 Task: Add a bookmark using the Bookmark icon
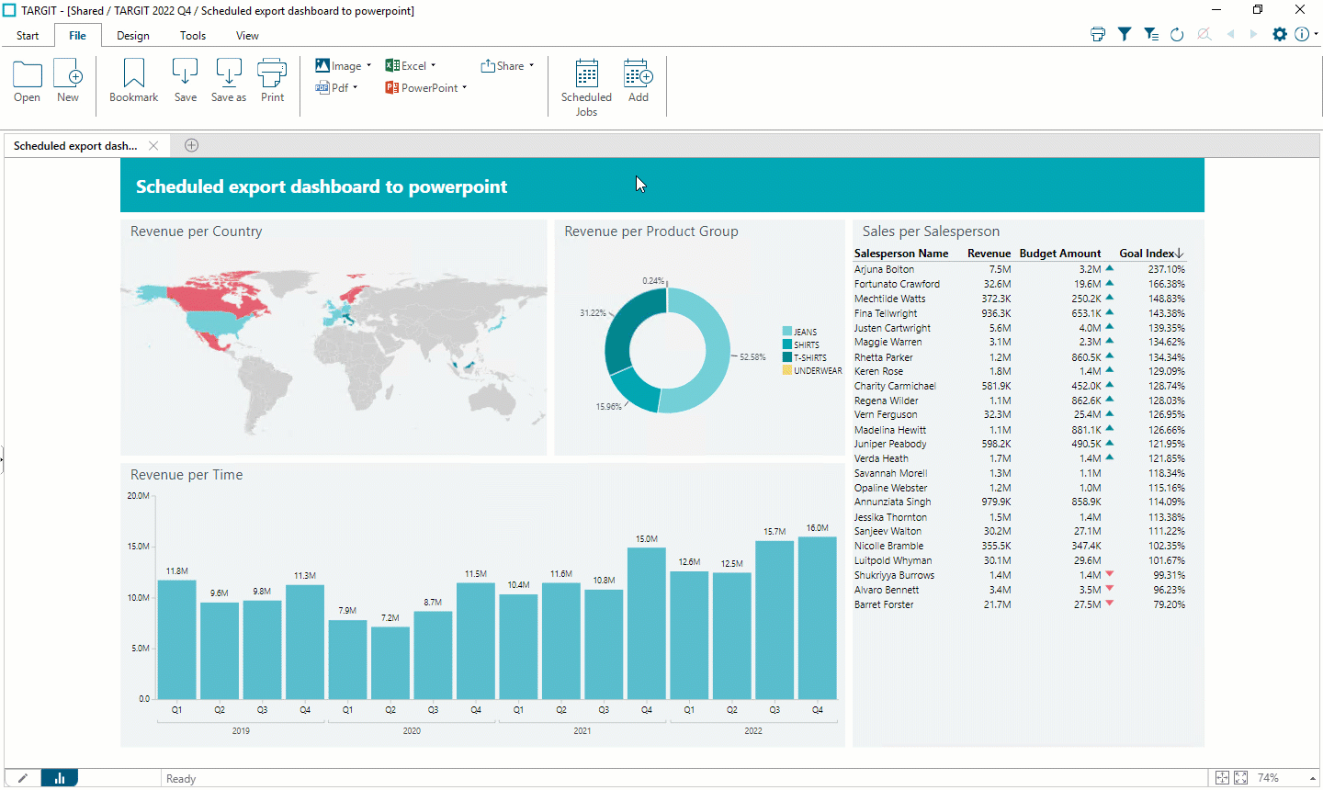point(134,81)
